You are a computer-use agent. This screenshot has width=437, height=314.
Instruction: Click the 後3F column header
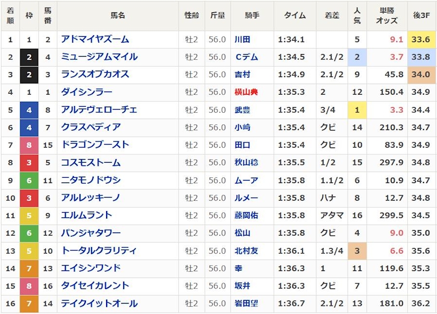click(x=421, y=16)
